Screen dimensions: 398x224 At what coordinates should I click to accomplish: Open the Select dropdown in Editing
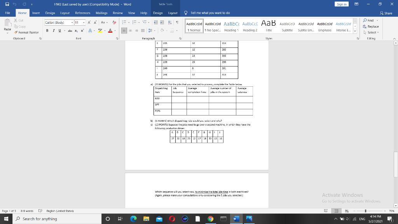tap(371, 33)
